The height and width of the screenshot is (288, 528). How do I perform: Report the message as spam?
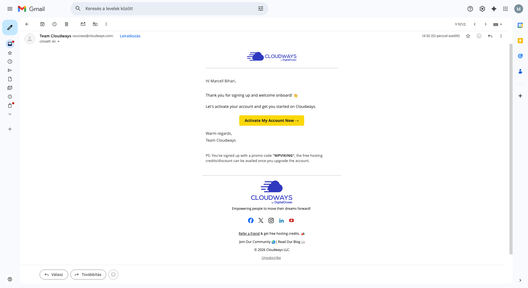click(x=54, y=24)
